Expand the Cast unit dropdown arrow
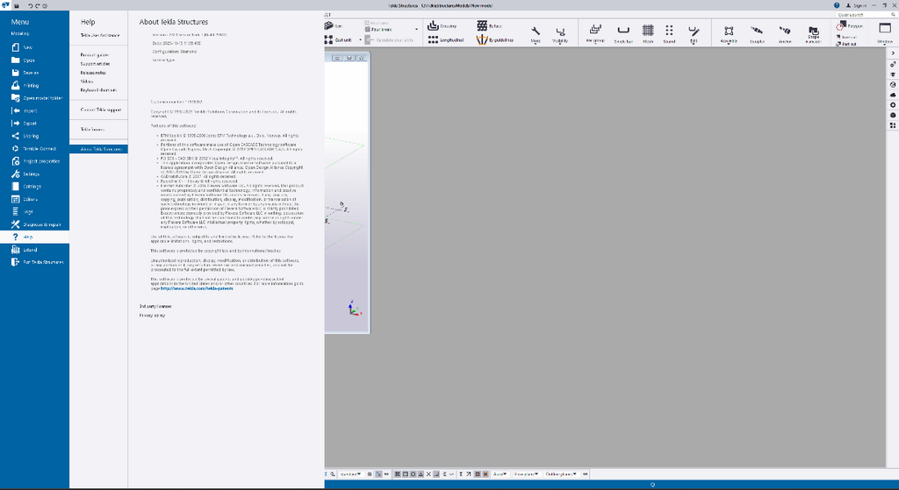 [360, 40]
